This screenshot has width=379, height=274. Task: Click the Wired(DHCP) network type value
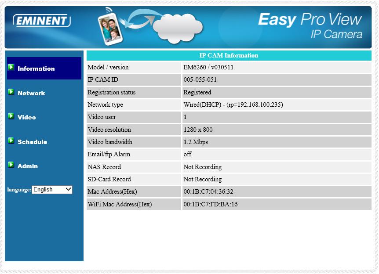coord(233,105)
